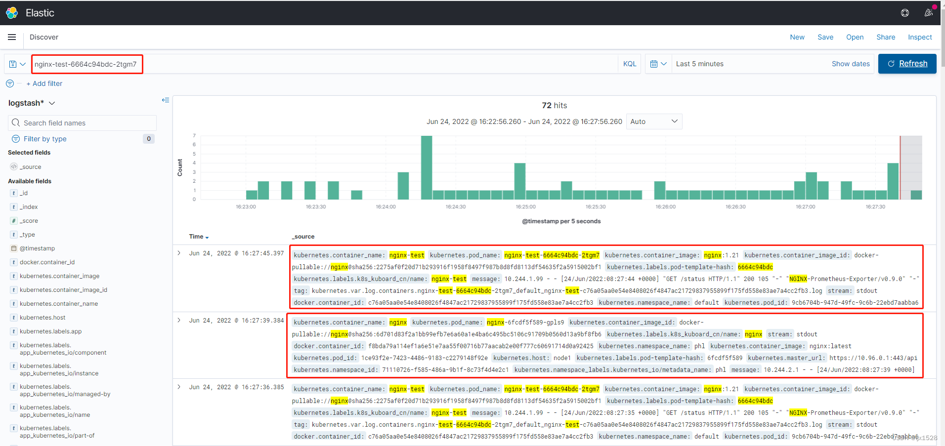The width and height of the screenshot is (945, 446).
Task: Open the Auto interval dropdown
Action: pos(654,122)
